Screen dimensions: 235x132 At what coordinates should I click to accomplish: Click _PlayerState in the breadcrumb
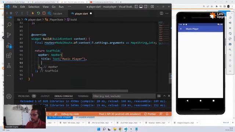56,19
